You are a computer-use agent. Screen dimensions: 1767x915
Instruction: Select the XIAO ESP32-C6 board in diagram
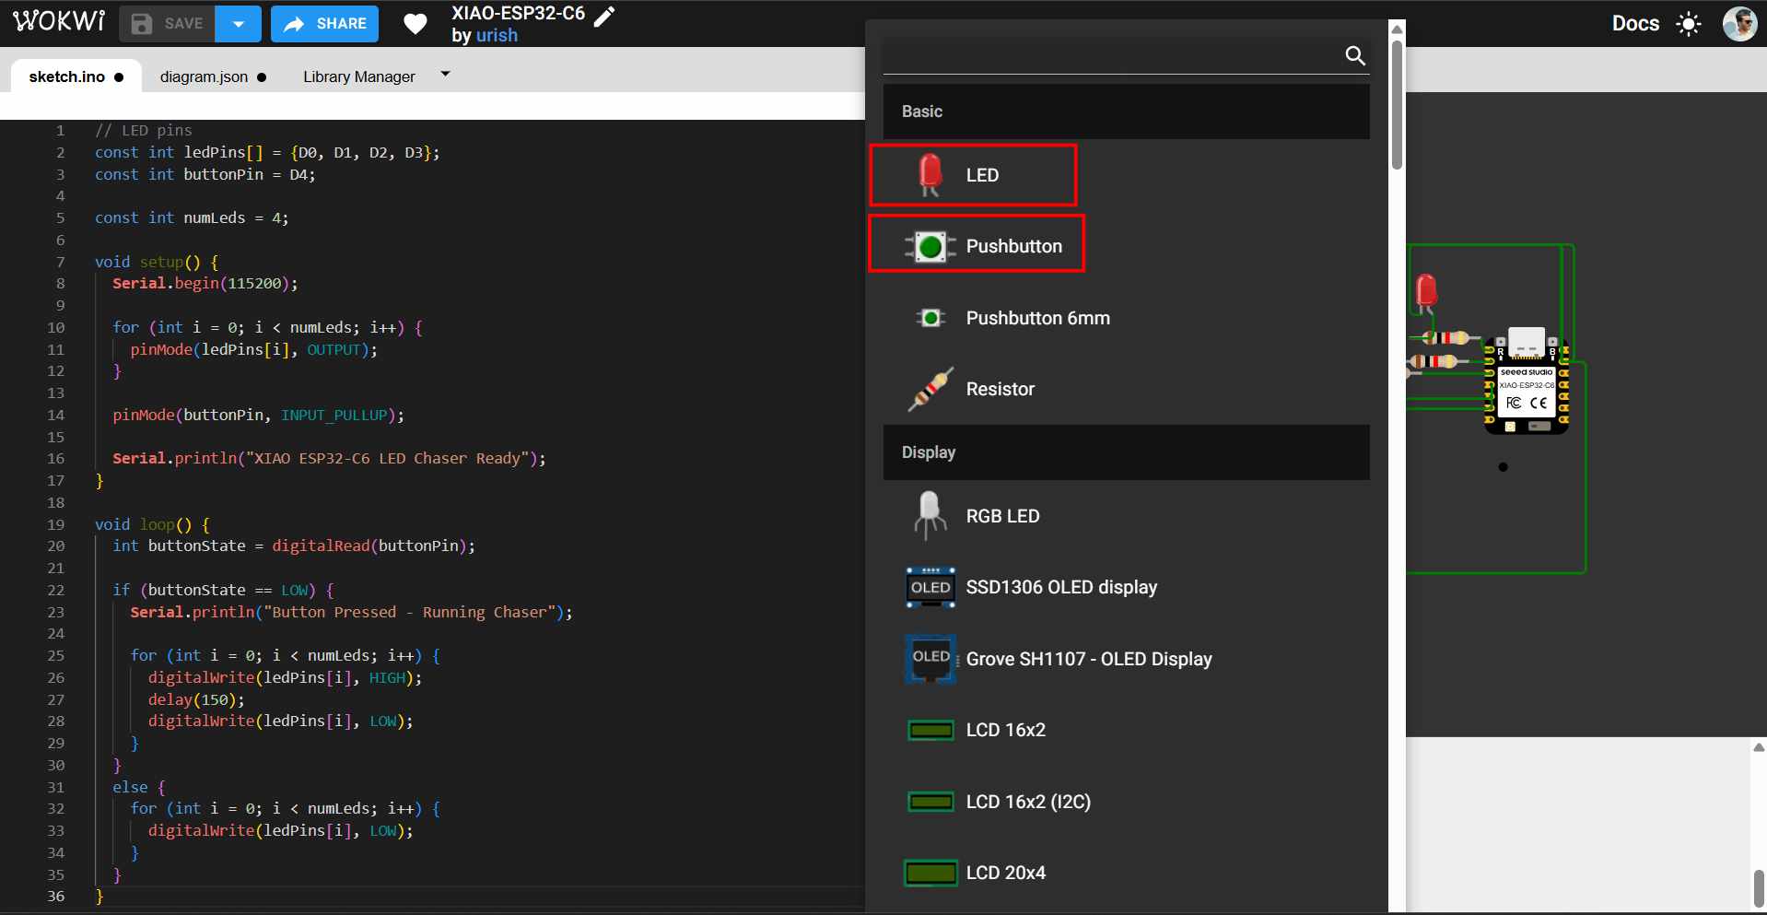pos(1527,381)
